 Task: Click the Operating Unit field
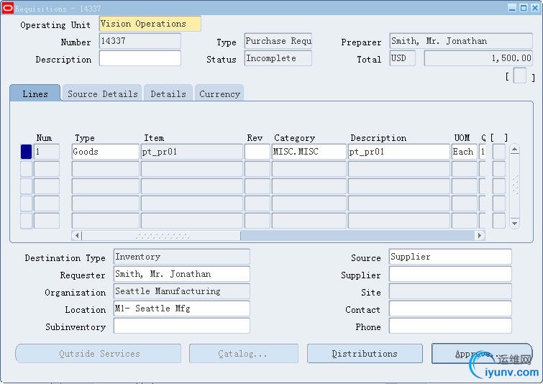pos(150,24)
